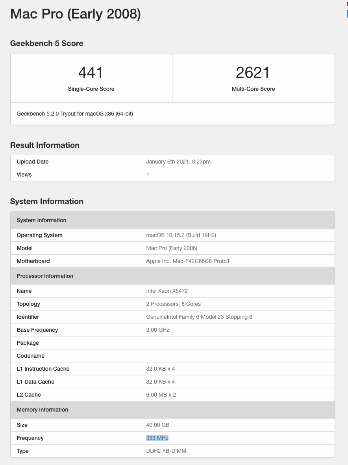The width and height of the screenshot is (348, 465).
Task: Click the 'Upload Date' row label
Action: tap(33, 162)
